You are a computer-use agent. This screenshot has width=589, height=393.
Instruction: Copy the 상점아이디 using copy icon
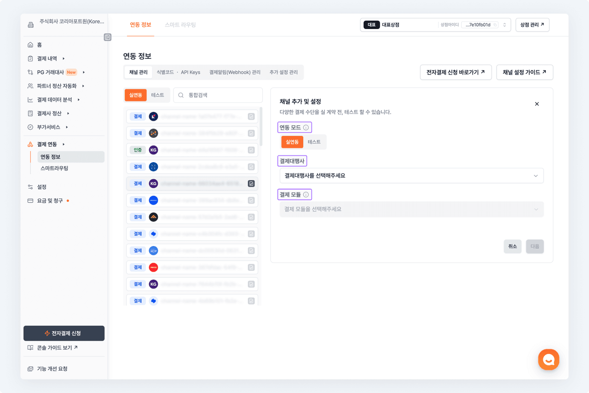click(x=495, y=25)
